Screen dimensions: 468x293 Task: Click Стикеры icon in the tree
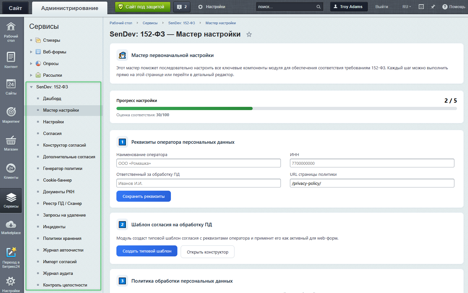38,40
